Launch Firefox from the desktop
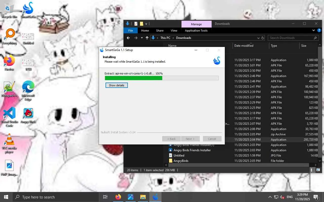The height and width of the screenshot is (202, 324). click(x=9, y=63)
